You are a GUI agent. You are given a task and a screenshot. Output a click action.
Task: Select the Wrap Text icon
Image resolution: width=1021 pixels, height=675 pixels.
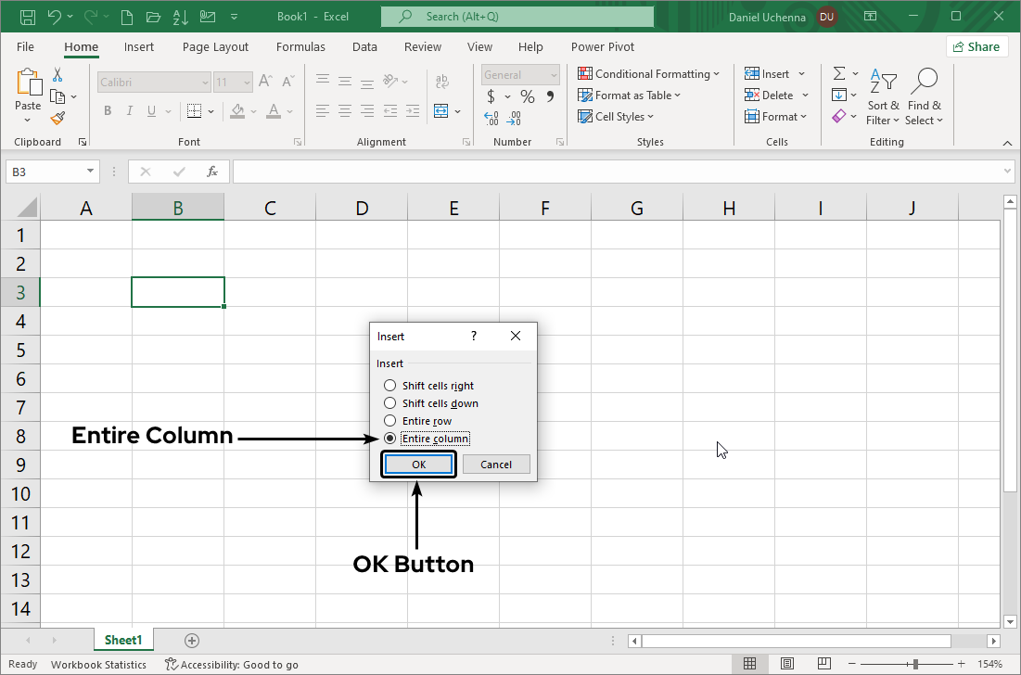point(442,81)
